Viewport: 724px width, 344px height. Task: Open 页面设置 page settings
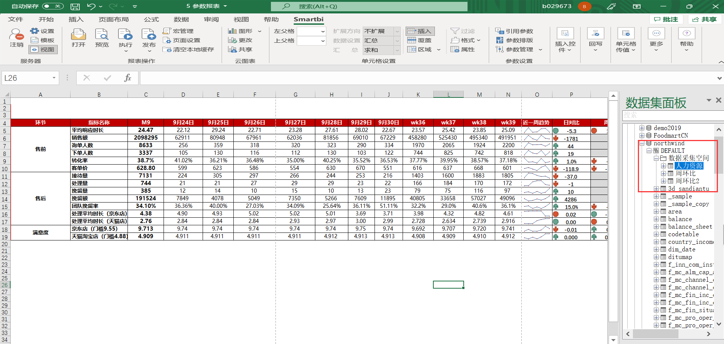pos(181,40)
